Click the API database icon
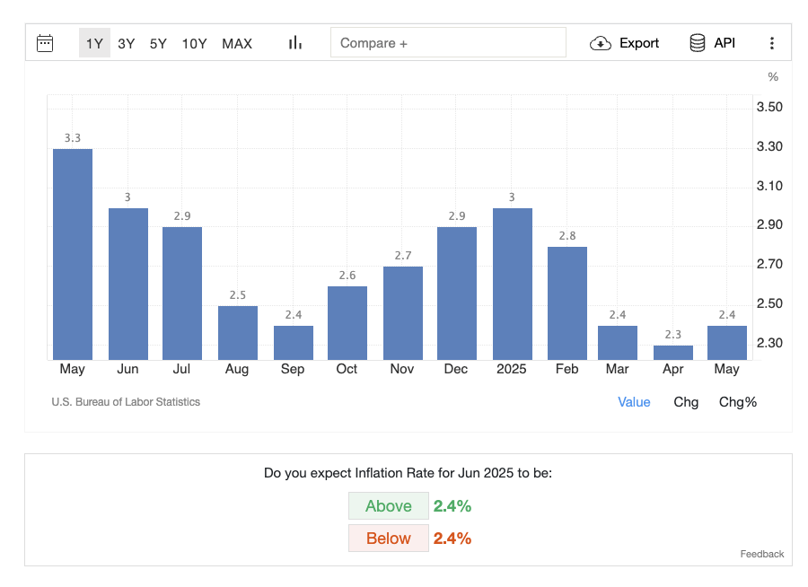The image size is (808, 587). pyautogui.click(x=697, y=43)
